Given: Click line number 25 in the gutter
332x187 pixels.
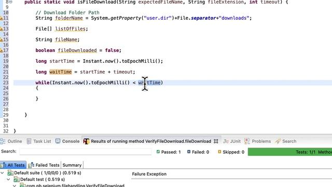Looking at the screenshot, I should [x=6, y=94].
